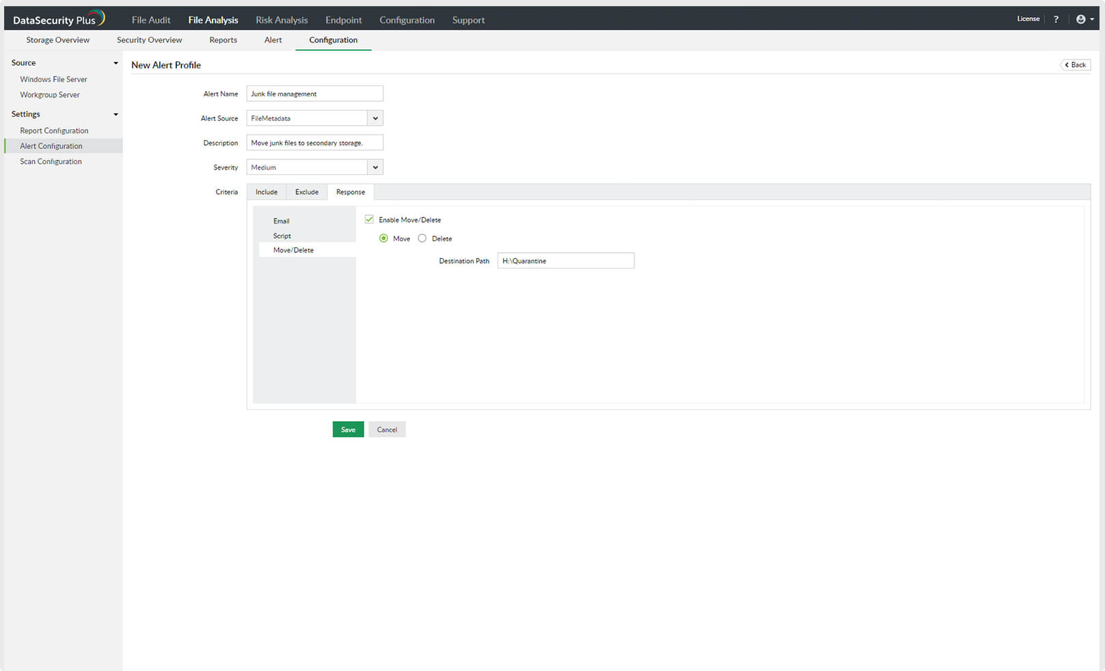
Task: Open Report Configuration settings
Action: click(x=54, y=131)
